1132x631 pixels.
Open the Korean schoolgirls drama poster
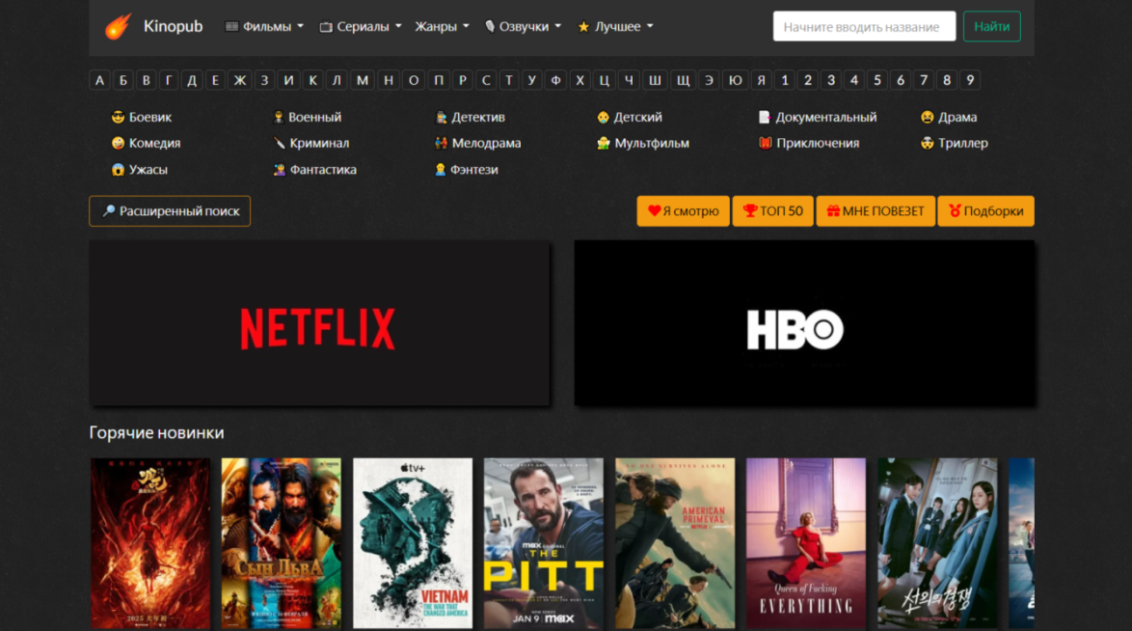tap(937, 543)
